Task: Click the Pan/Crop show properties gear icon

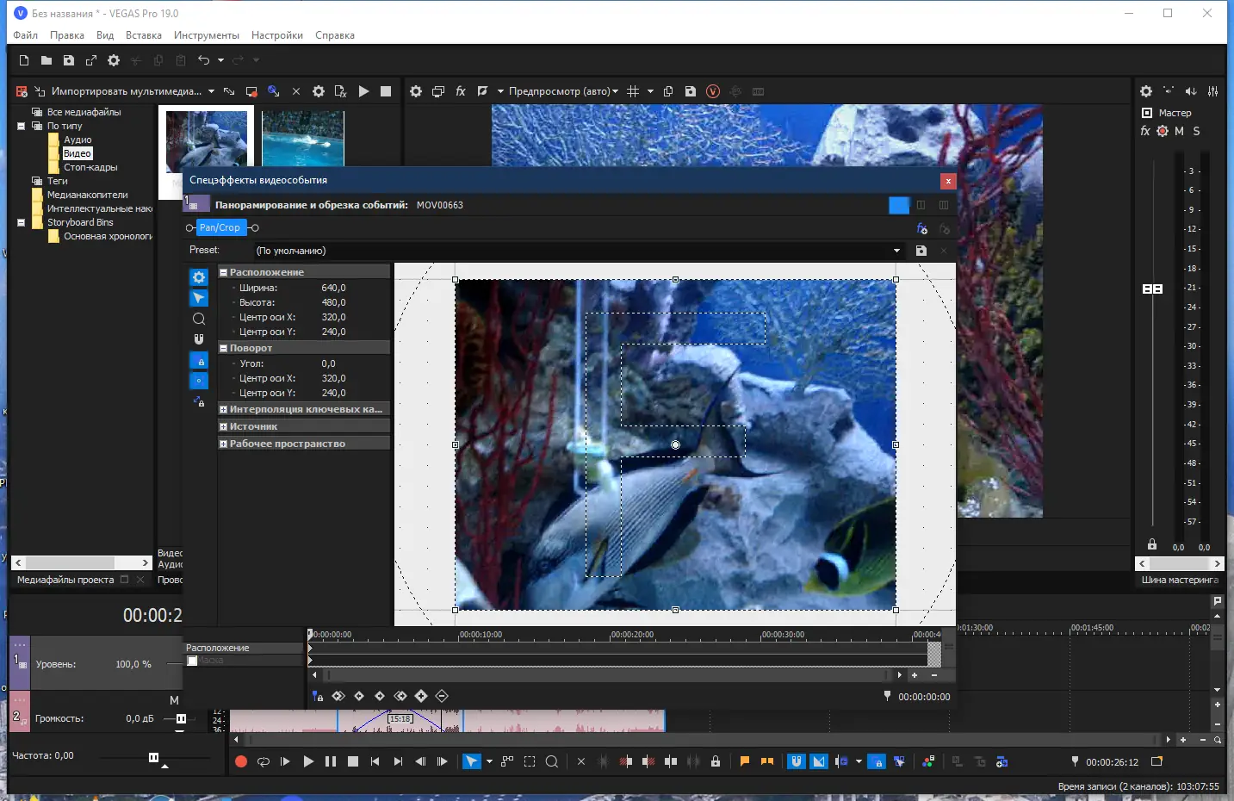Action: tap(199, 277)
